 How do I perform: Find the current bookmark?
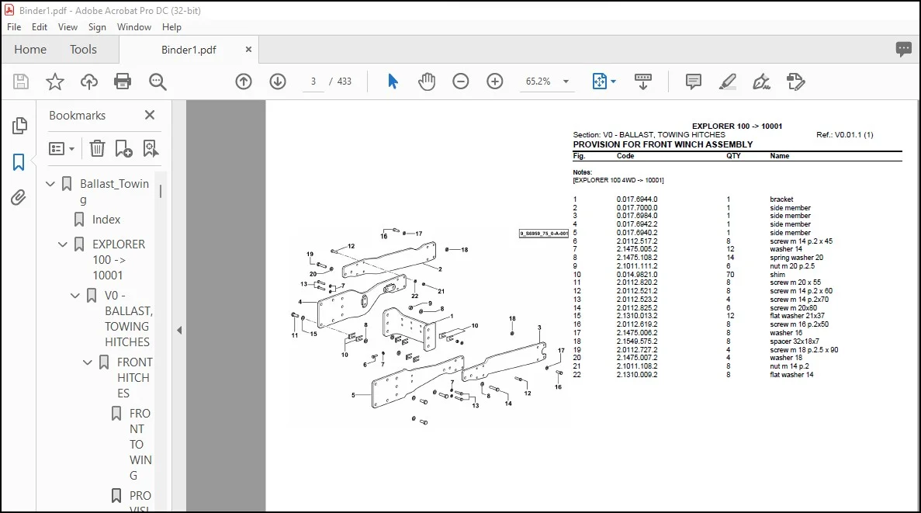pos(151,149)
